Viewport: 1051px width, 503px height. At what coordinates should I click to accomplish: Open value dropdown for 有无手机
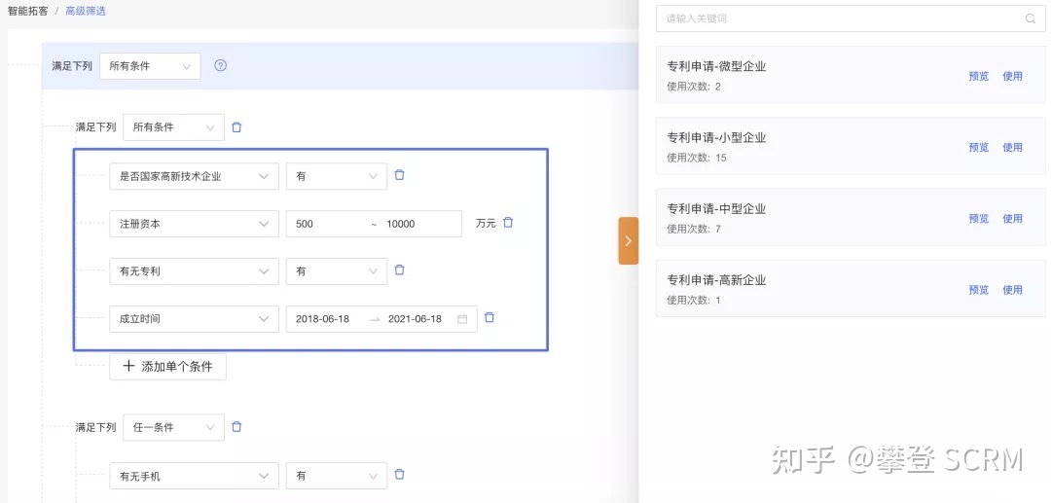(x=337, y=476)
